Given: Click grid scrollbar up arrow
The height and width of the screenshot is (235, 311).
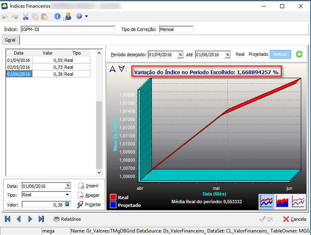Looking at the screenshot, I should (99, 53).
